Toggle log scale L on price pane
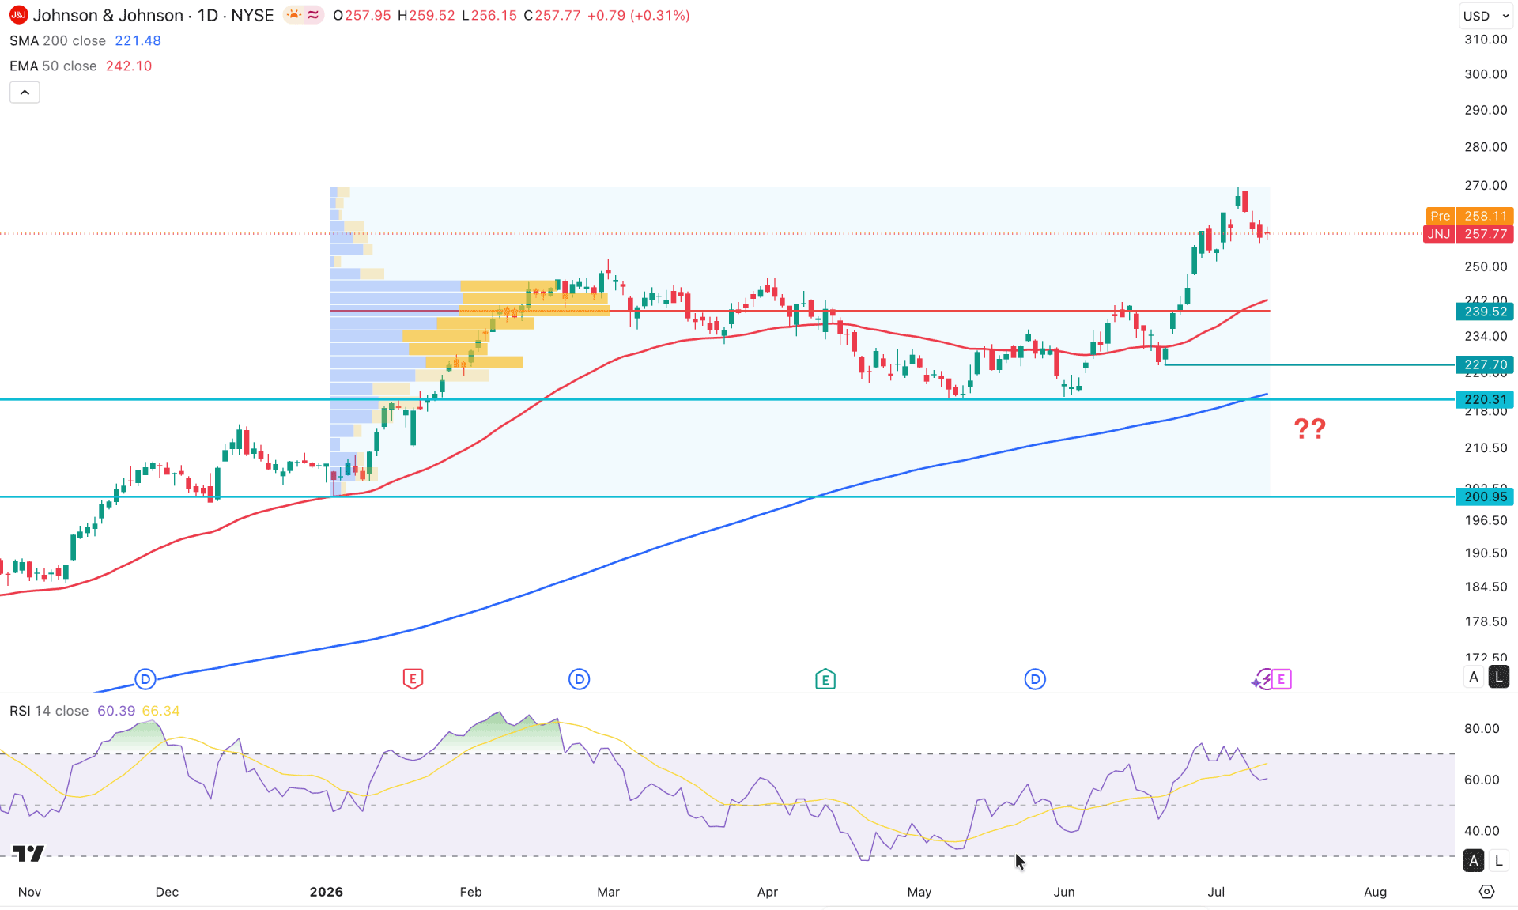The width and height of the screenshot is (1518, 910). click(1498, 677)
